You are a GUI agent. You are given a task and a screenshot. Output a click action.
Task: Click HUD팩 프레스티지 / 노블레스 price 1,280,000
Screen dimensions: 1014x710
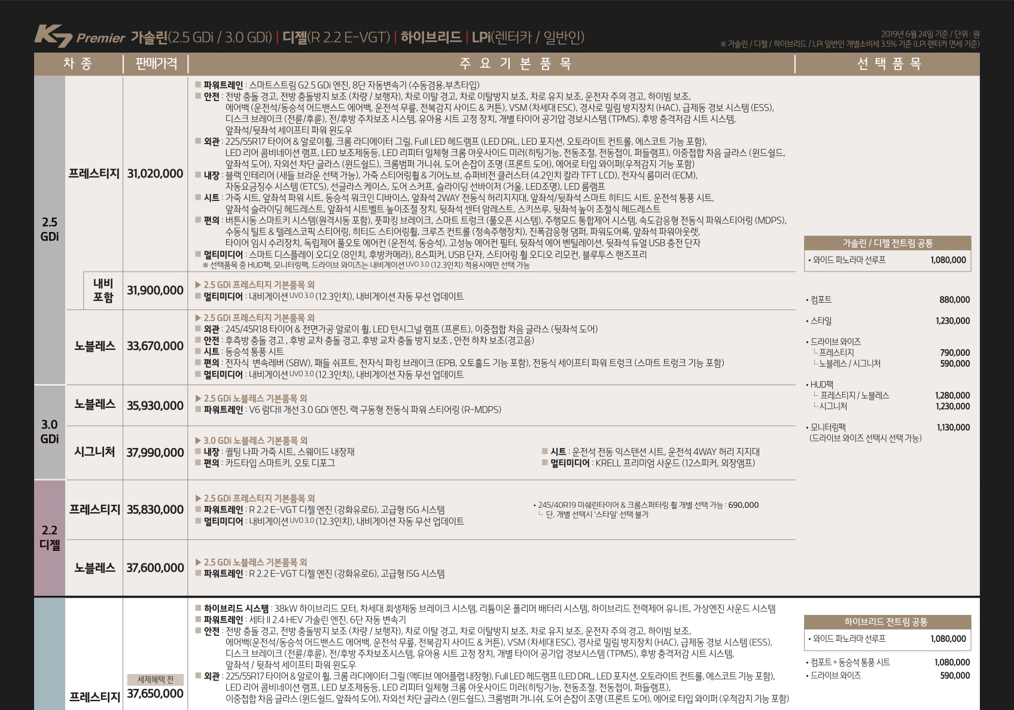(x=952, y=395)
